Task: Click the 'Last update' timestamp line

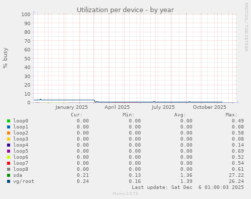Action: pyautogui.click(x=188, y=187)
